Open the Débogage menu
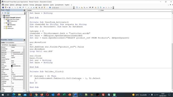Image resolution: width=173 pixels, height=97 pixels. coord(38,5)
